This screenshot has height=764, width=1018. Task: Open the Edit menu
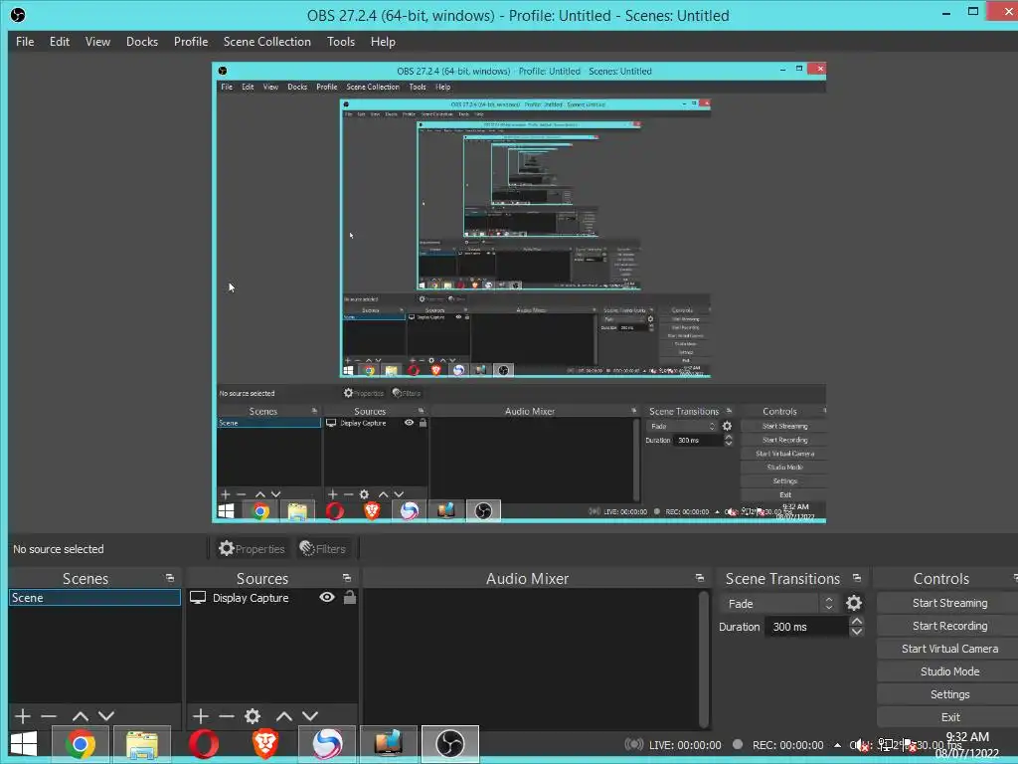pyautogui.click(x=59, y=42)
